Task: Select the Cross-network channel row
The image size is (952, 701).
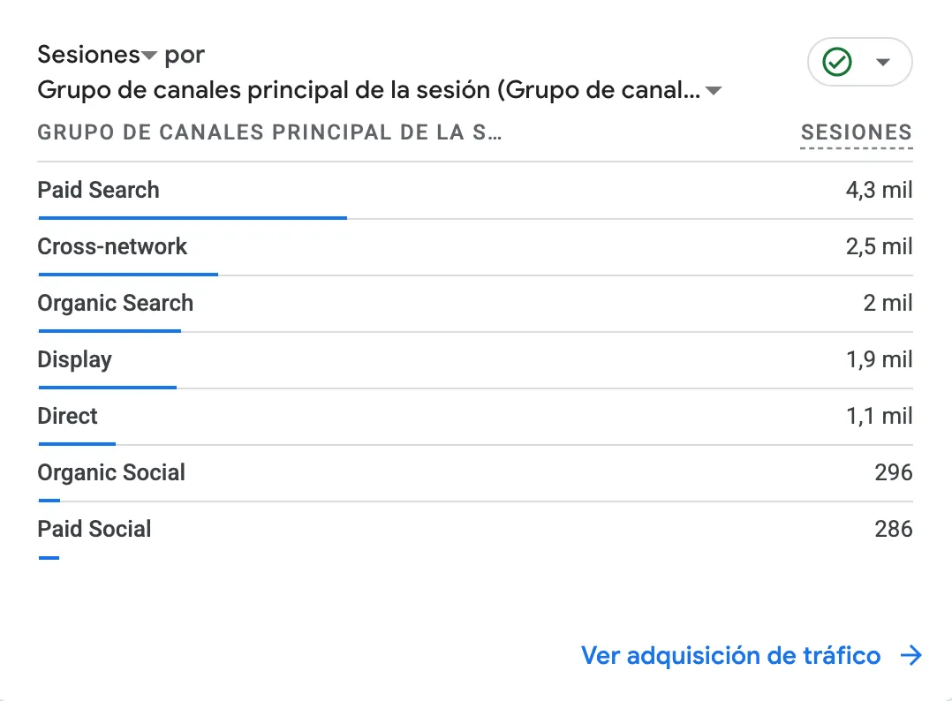Action: 475,247
